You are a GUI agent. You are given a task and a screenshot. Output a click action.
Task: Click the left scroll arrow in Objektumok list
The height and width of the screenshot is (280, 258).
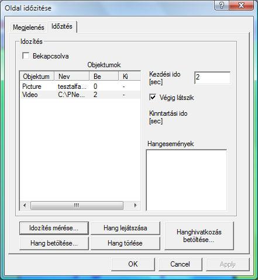pyautogui.click(x=25, y=205)
